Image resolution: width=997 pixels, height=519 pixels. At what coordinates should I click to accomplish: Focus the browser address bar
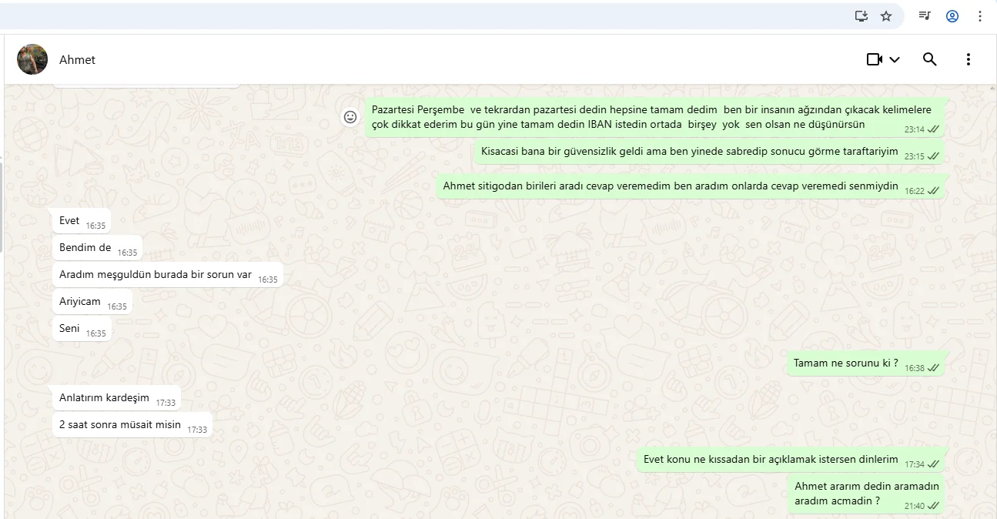(423, 16)
